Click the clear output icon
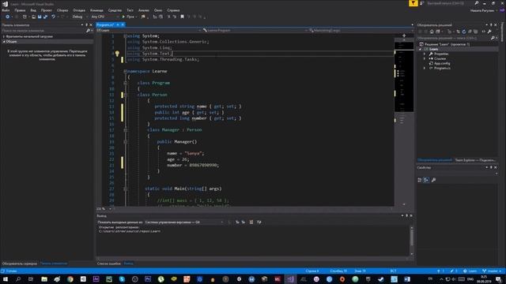Screen dimensions: 506x284 pyautogui.click(x=251, y=222)
